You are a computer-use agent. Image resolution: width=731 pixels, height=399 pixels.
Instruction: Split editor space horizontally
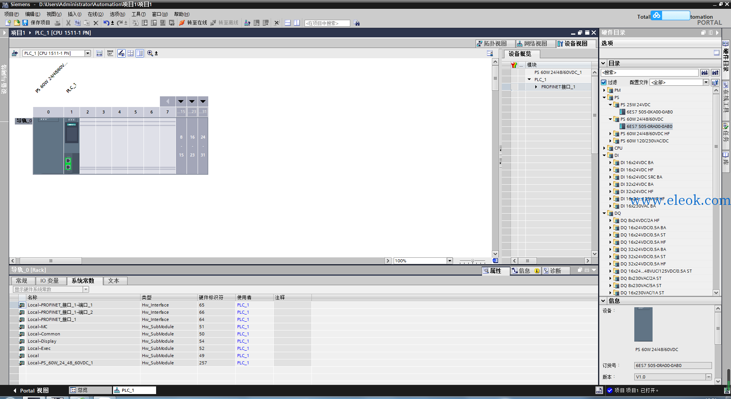point(288,23)
